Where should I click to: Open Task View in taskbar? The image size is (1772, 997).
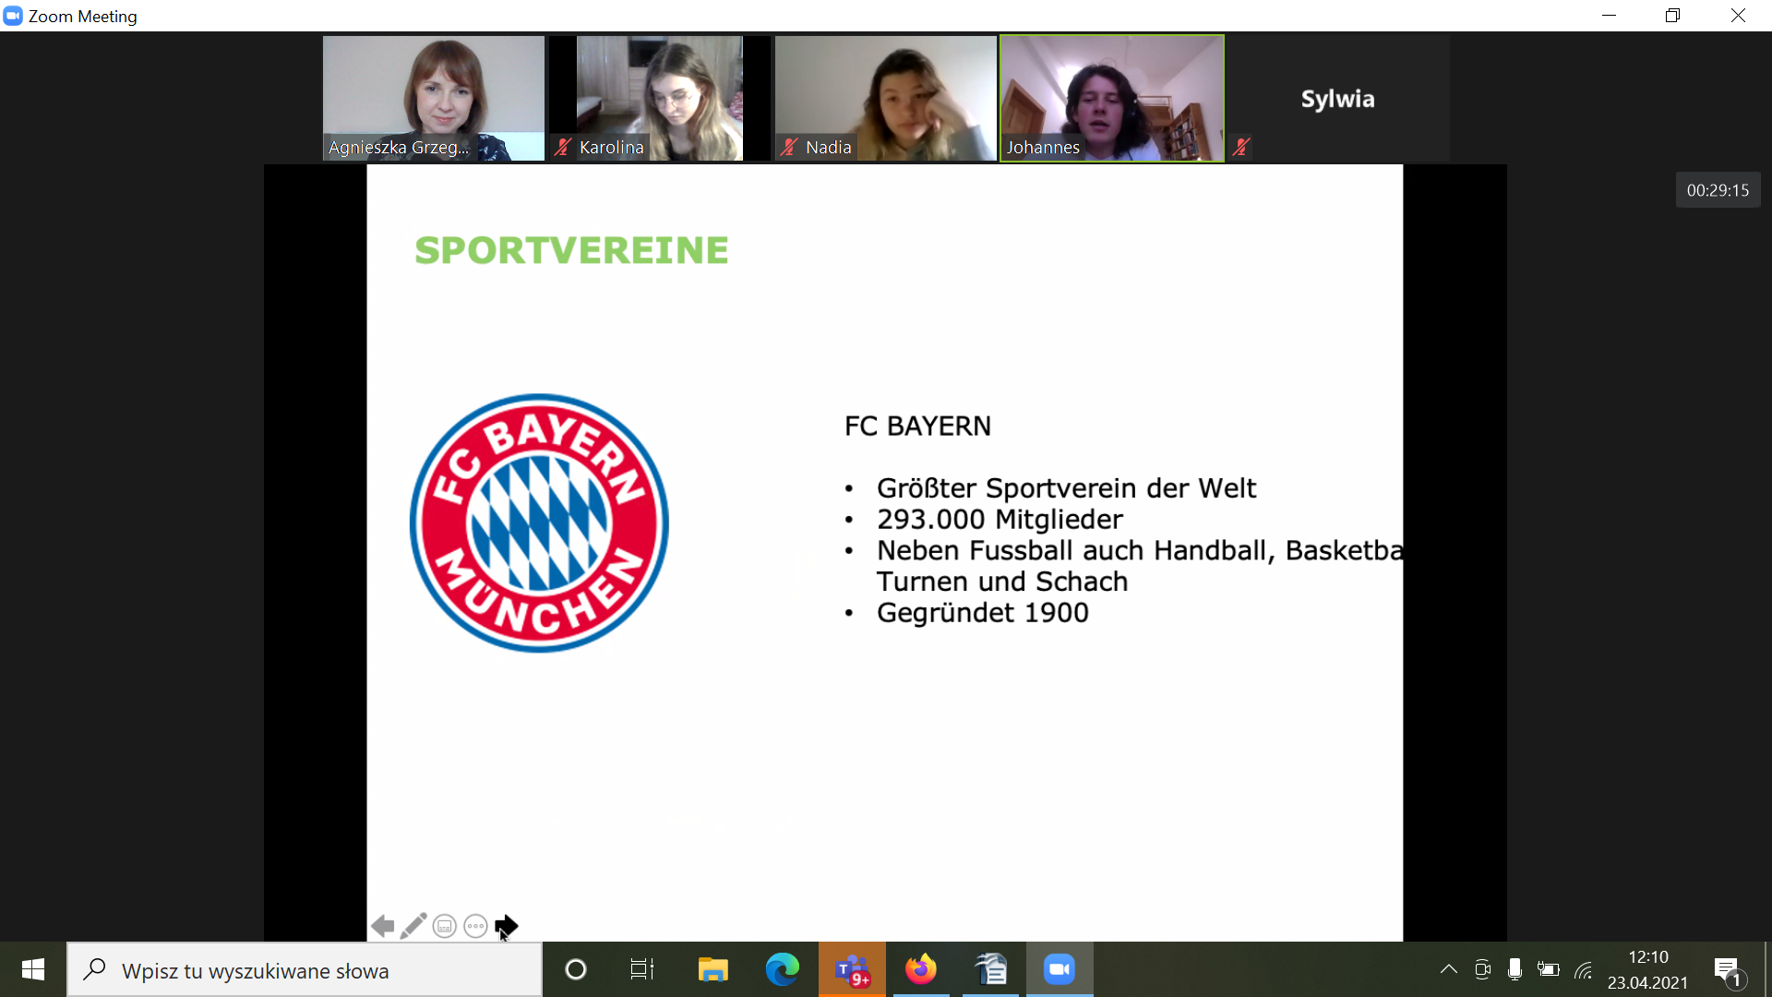pyautogui.click(x=642, y=969)
